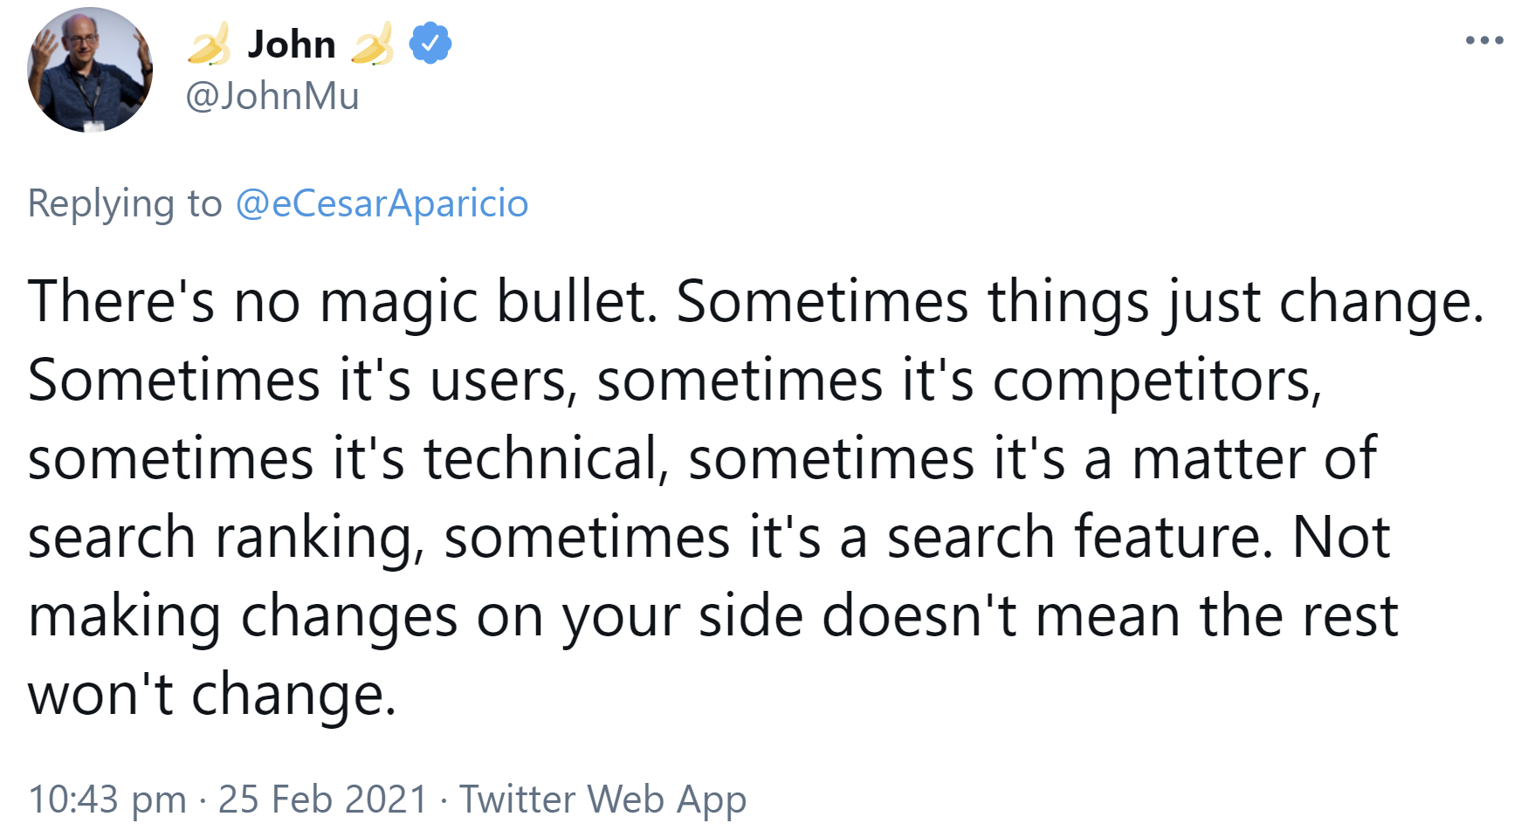This screenshot has width=1535, height=837.
Task: Click the 10:43 pm timestamp
Action: (107, 799)
